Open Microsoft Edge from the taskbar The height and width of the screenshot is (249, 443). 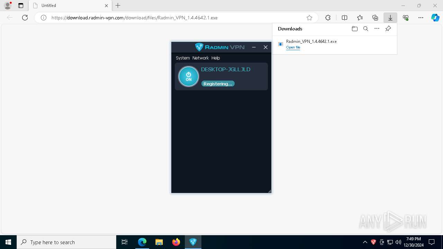click(142, 242)
